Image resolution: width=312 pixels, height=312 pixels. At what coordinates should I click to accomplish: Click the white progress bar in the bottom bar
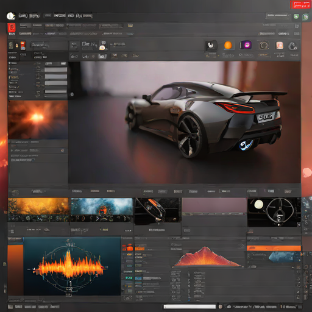pyautogui.click(x=190, y=307)
